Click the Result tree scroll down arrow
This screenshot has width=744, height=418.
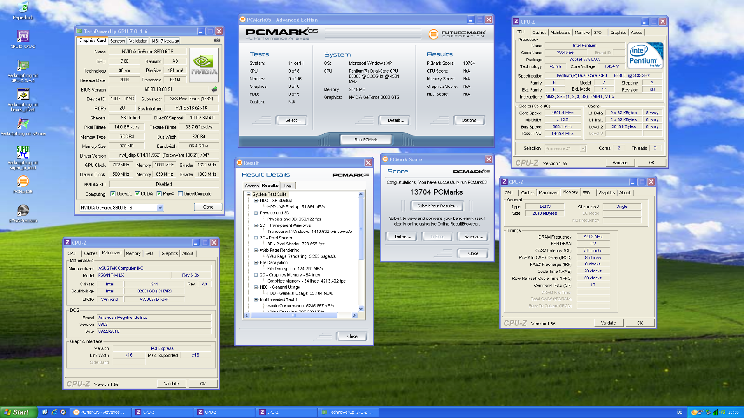(x=361, y=309)
